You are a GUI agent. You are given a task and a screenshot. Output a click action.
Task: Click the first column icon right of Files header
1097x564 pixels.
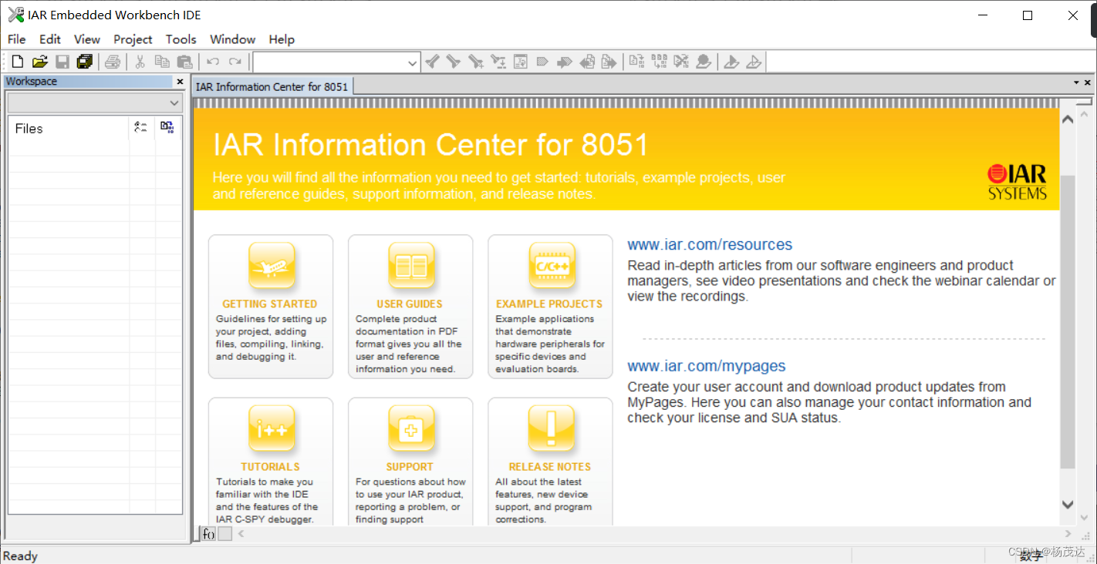[x=140, y=128]
